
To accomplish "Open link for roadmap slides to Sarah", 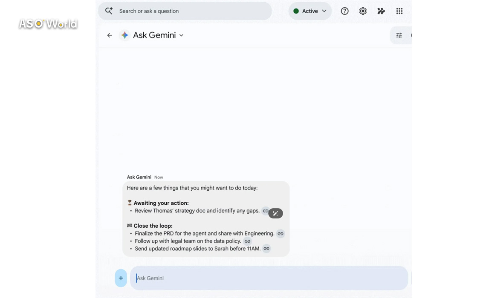I will coord(266,249).
